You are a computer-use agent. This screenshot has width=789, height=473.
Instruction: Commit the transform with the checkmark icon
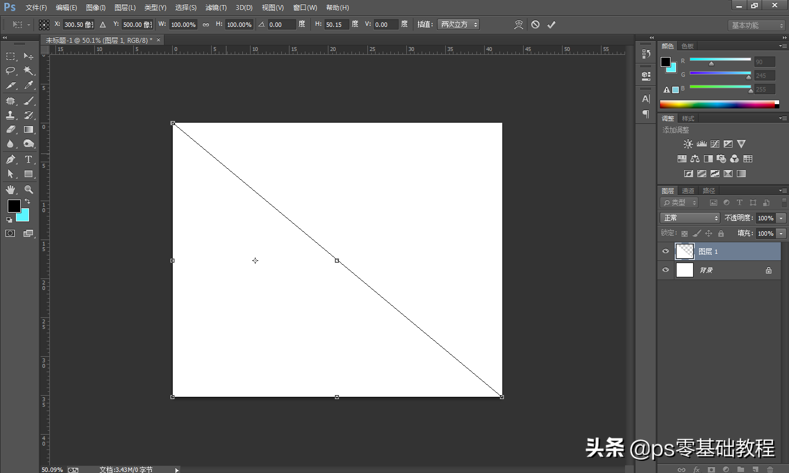552,24
